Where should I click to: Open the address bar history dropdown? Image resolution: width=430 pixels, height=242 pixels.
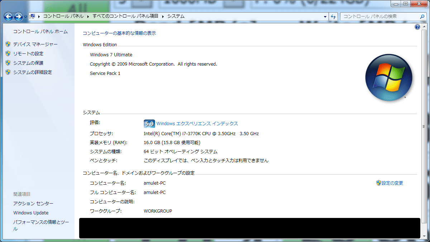pos(325,16)
